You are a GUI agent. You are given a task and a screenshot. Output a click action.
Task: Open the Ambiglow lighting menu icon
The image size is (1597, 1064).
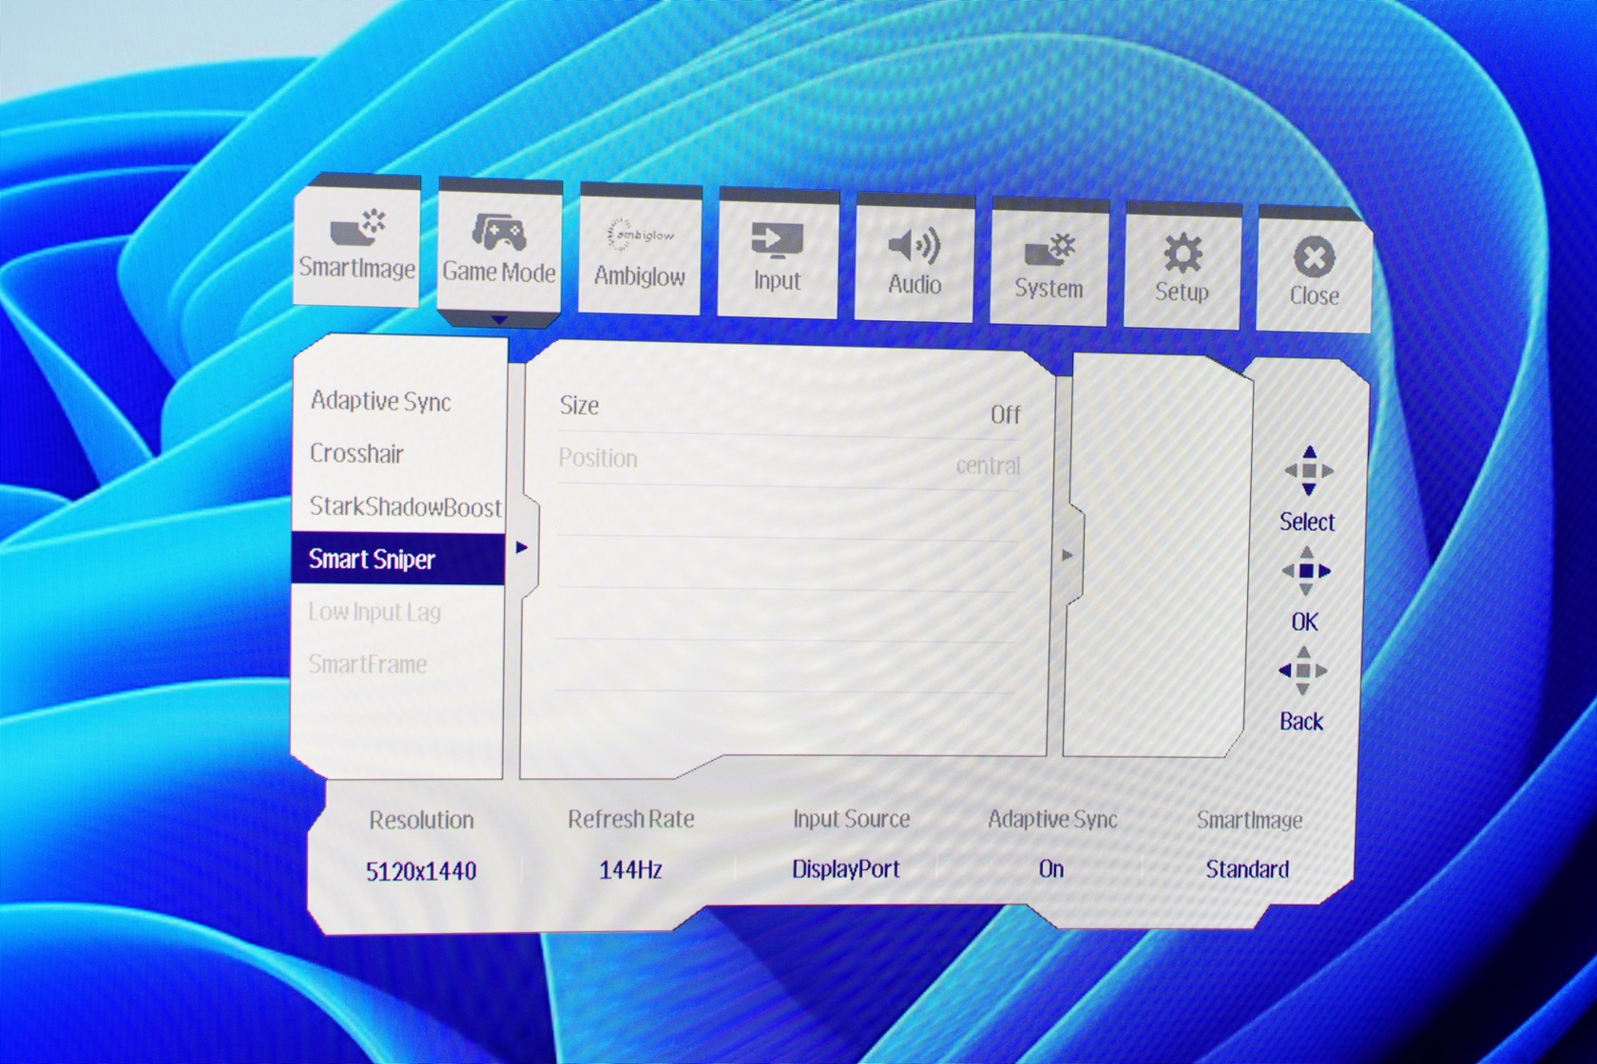(x=640, y=234)
